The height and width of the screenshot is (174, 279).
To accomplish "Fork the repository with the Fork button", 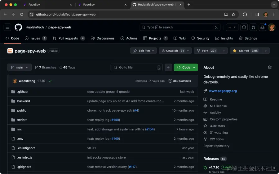I will point(207,51).
